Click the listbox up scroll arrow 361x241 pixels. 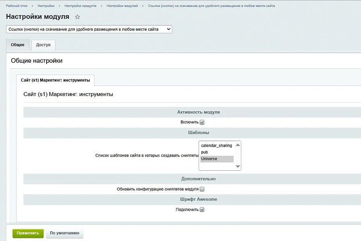point(238,145)
